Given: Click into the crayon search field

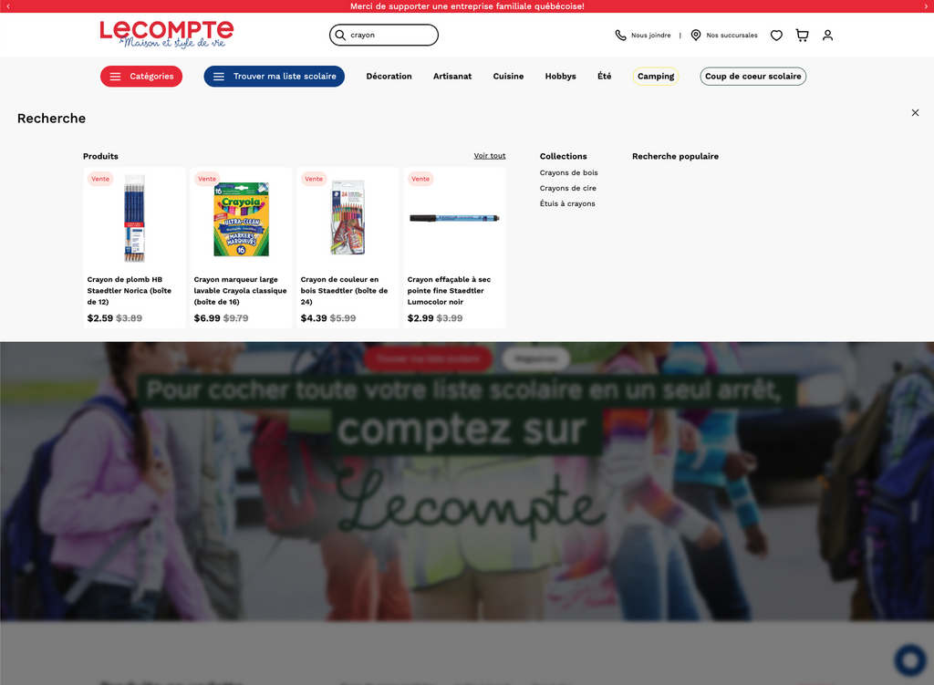Looking at the screenshot, I should [390, 36].
